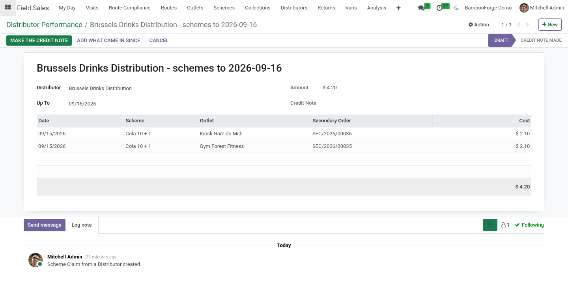Cancel the scheme claim
This screenshot has height=299, width=568.
point(159,41)
